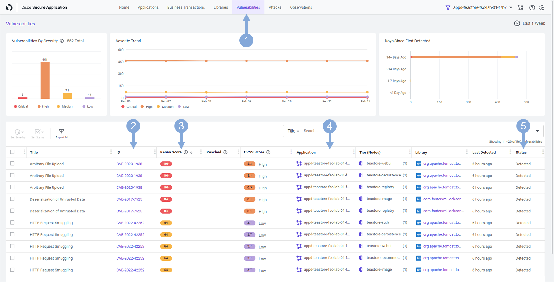Expand the appd-teastore-fso-lab application filter dropdown

(511, 8)
